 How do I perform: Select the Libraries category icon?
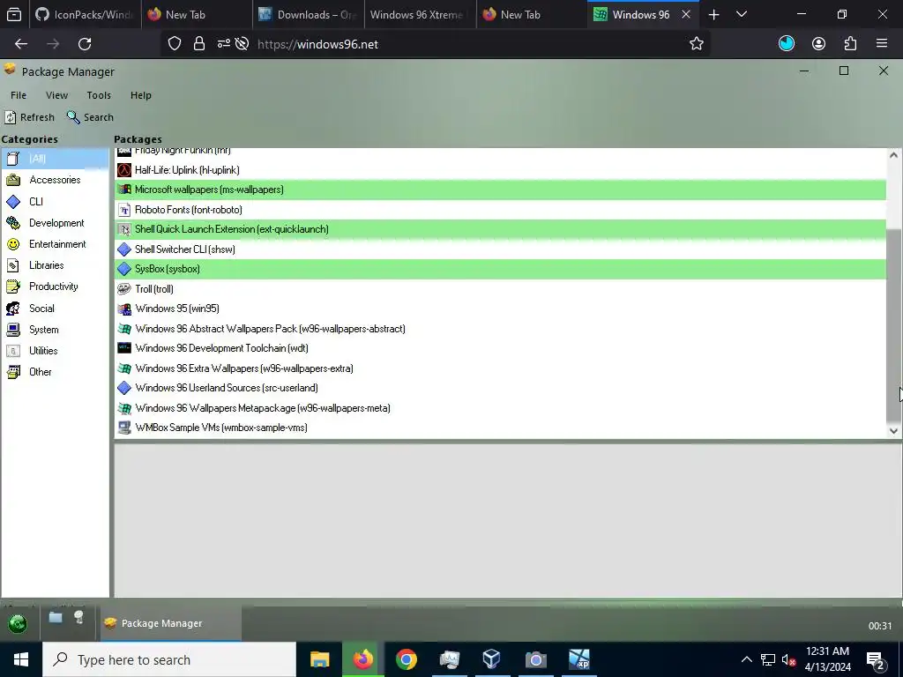click(13, 265)
